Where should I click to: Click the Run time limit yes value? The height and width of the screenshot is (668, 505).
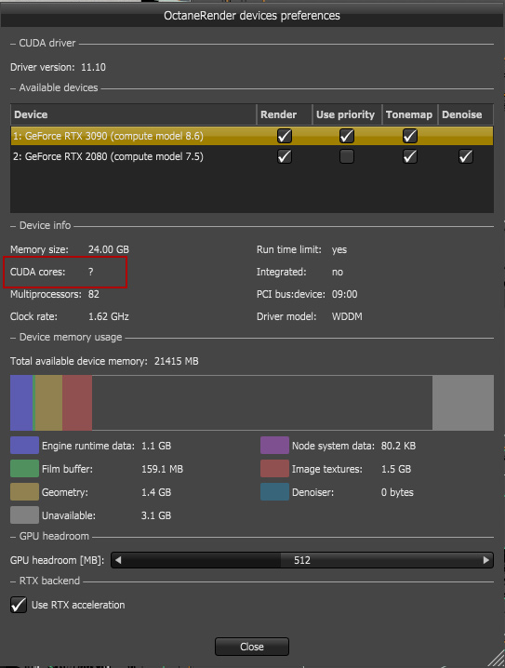coord(339,250)
